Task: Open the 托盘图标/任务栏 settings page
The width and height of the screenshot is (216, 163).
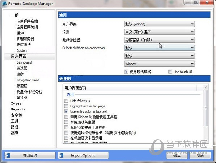Action: 29,92
